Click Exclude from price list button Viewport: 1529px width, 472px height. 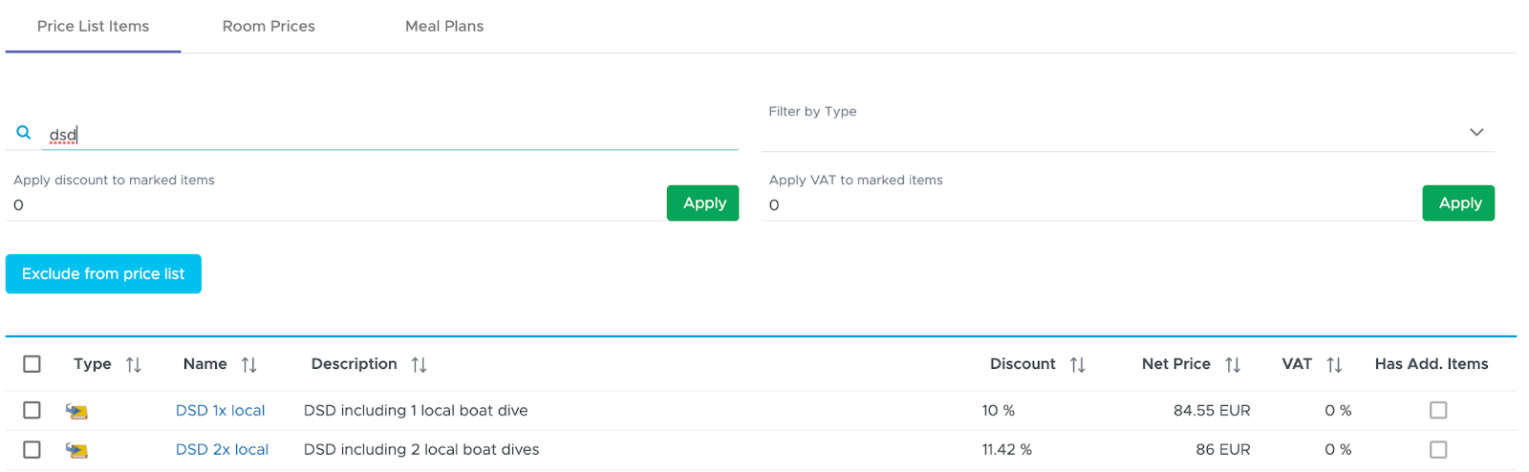point(103,273)
